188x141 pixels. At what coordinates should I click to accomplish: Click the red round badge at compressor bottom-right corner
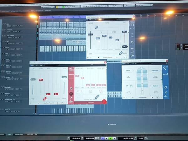[104, 102]
